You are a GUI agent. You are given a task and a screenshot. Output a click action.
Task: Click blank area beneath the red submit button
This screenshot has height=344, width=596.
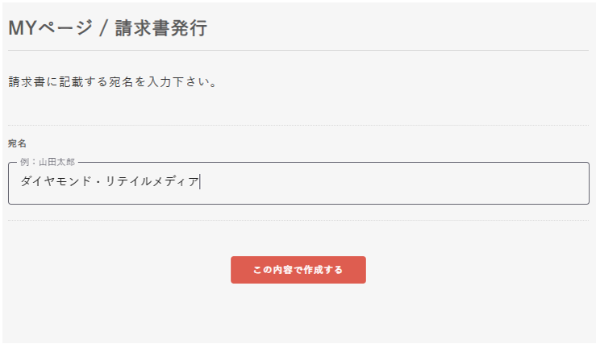298,314
